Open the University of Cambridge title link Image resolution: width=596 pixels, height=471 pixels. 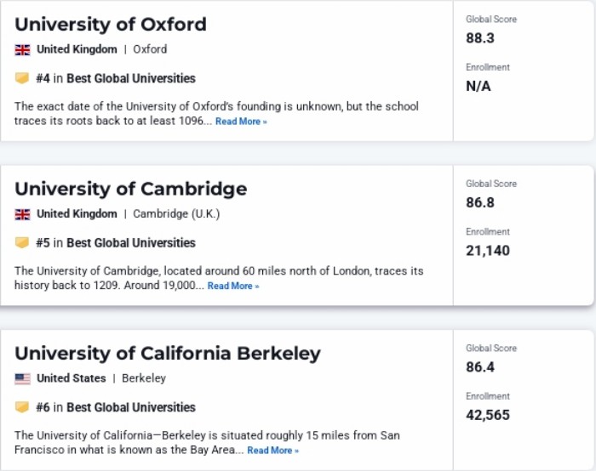pyautogui.click(x=130, y=189)
